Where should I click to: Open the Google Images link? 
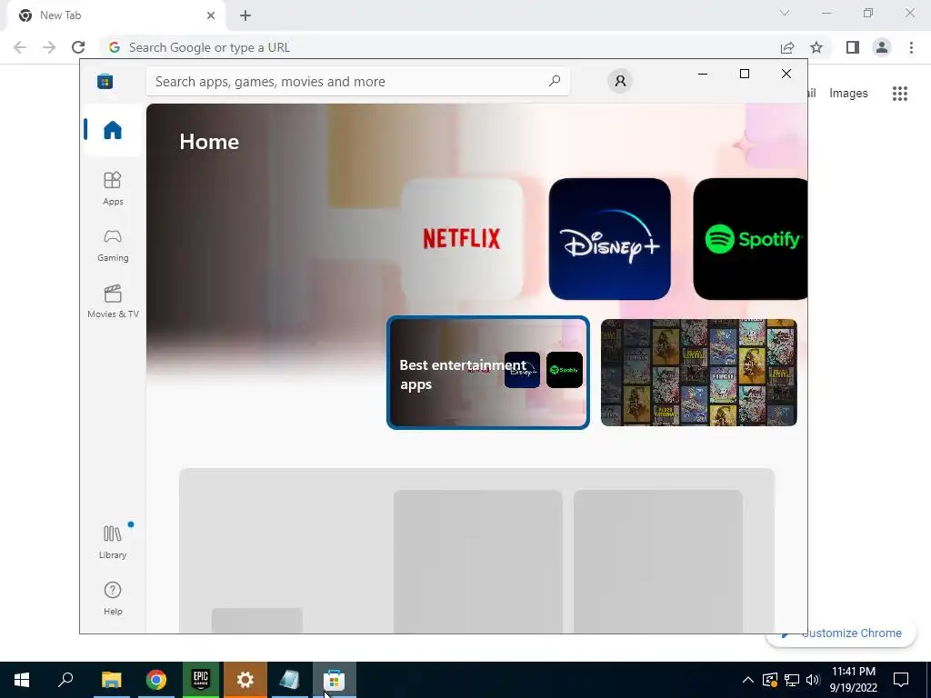pyautogui.click(x=848, y=94)
